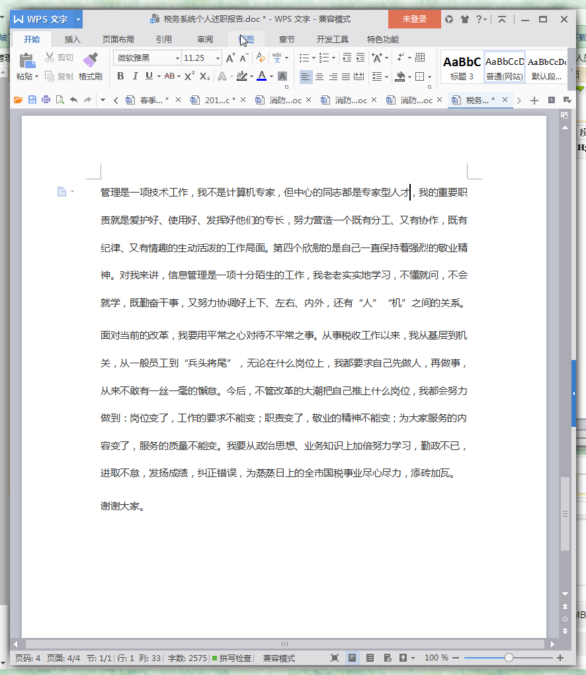
Task: Click the full screen view icon in status bar
Action: click(x=335, y=658)
